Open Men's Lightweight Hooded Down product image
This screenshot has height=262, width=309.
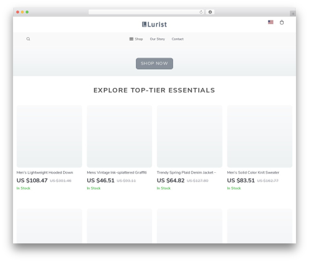[49, 136]
